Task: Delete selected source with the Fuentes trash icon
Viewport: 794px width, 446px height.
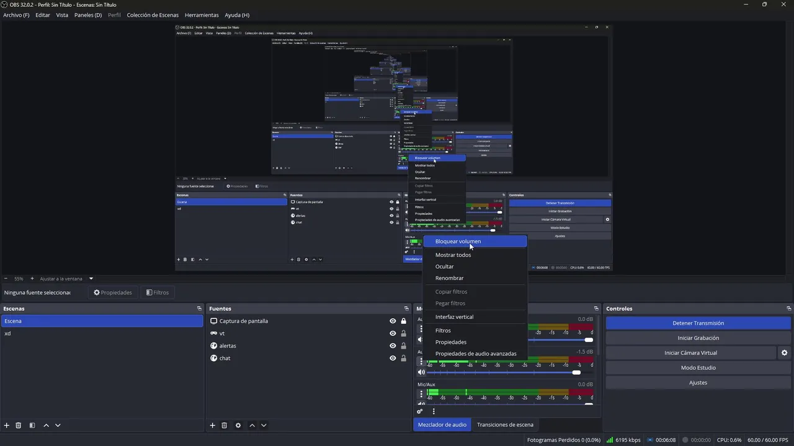Action: point(225,426)
